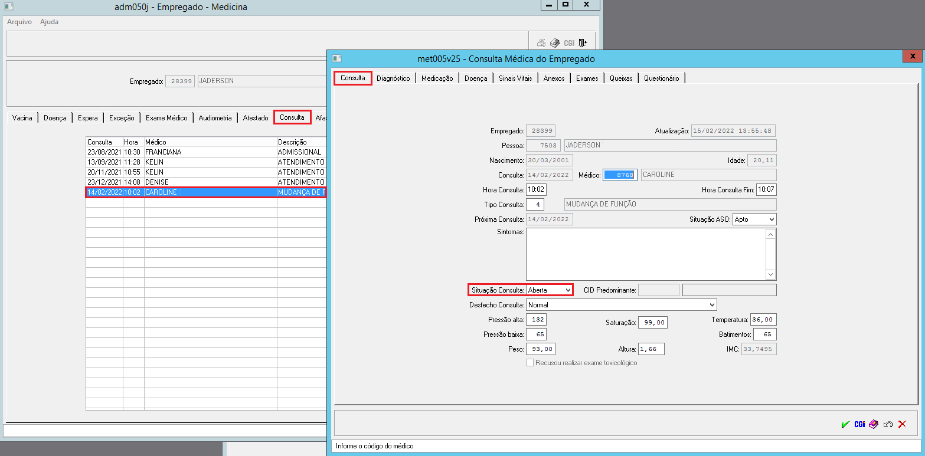
Task: Click the Pressão alta field
Action: pyautogui.click(x=536, y=319)
